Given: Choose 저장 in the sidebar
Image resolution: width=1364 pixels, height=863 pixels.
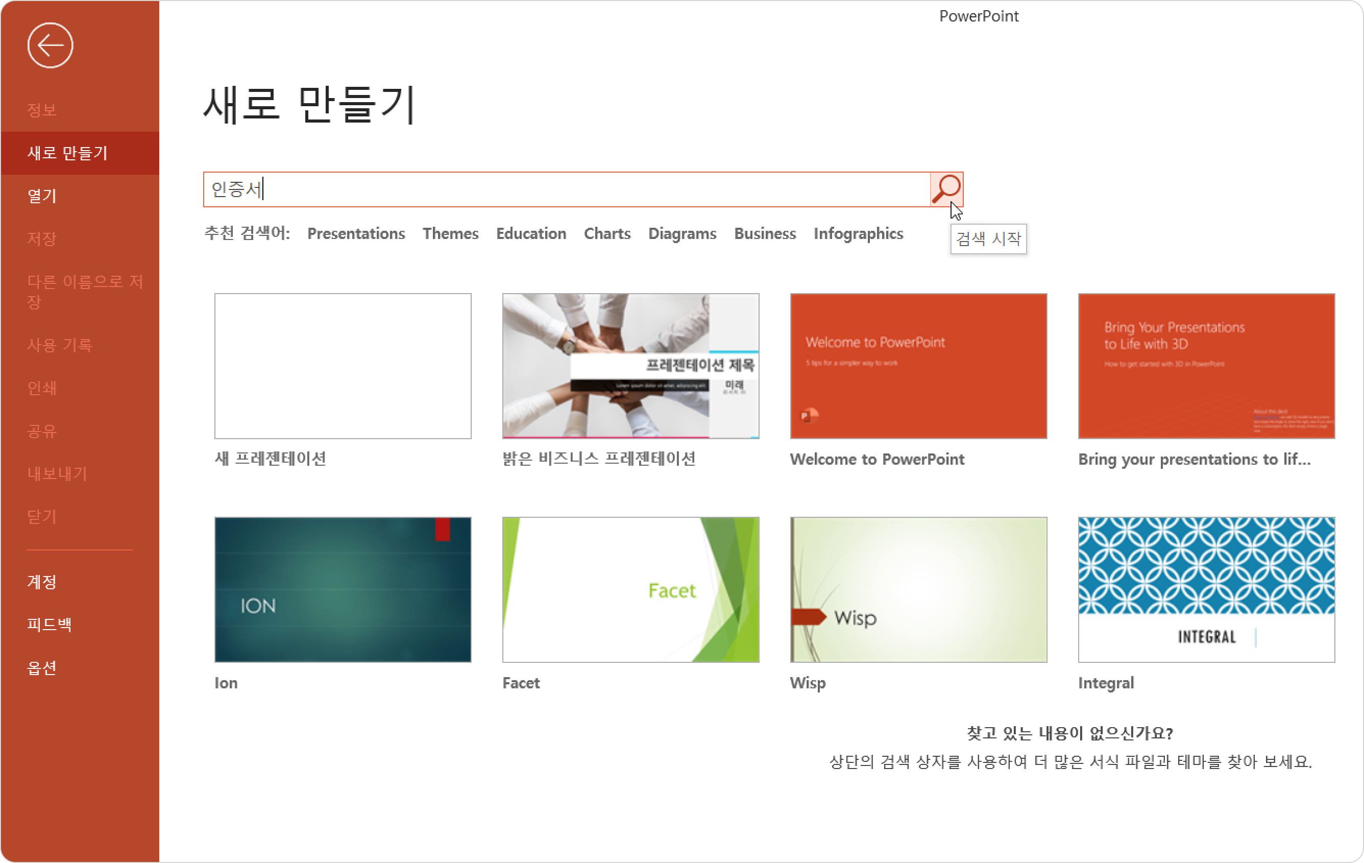Looking at the screenshot, I should 42,238.
